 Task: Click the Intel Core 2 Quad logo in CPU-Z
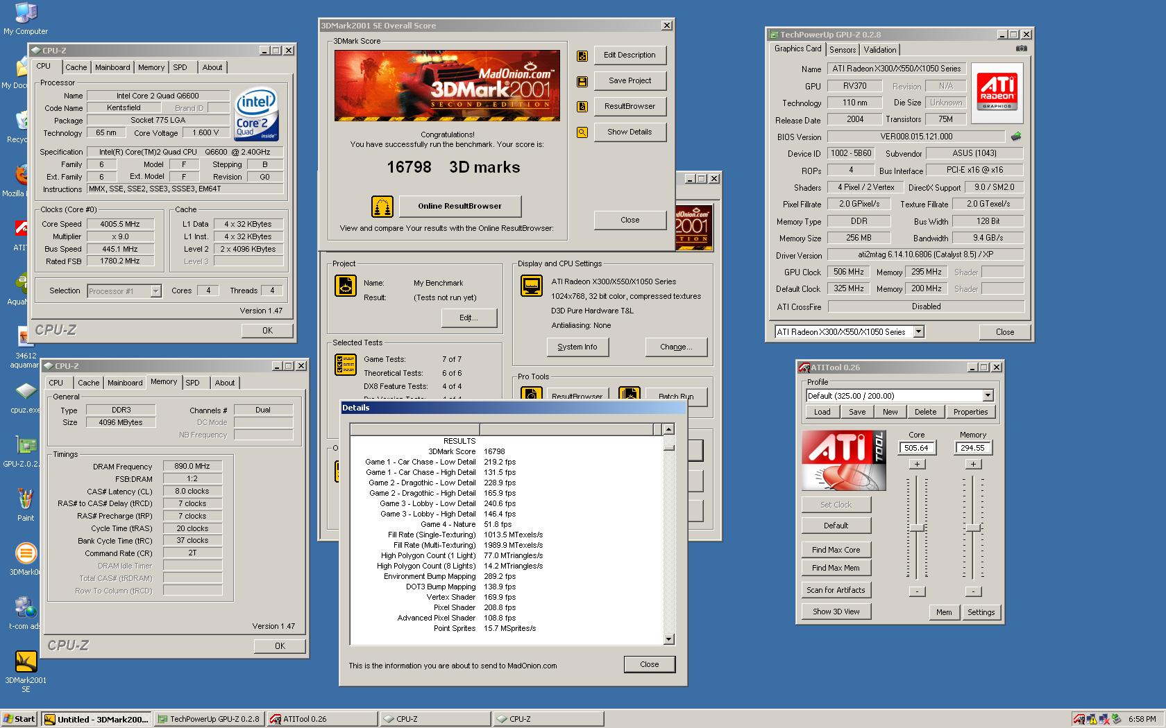pos(256,114)
